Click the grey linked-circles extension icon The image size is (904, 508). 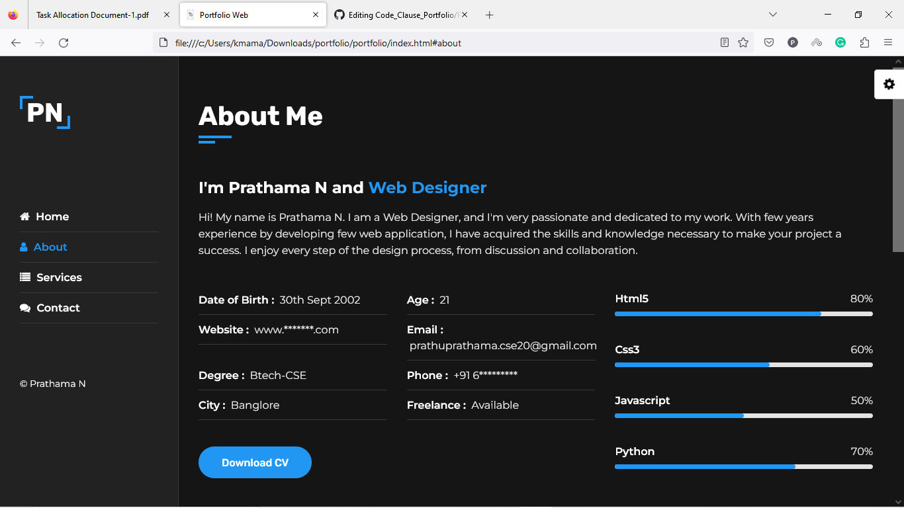click(x=817, y=43)
